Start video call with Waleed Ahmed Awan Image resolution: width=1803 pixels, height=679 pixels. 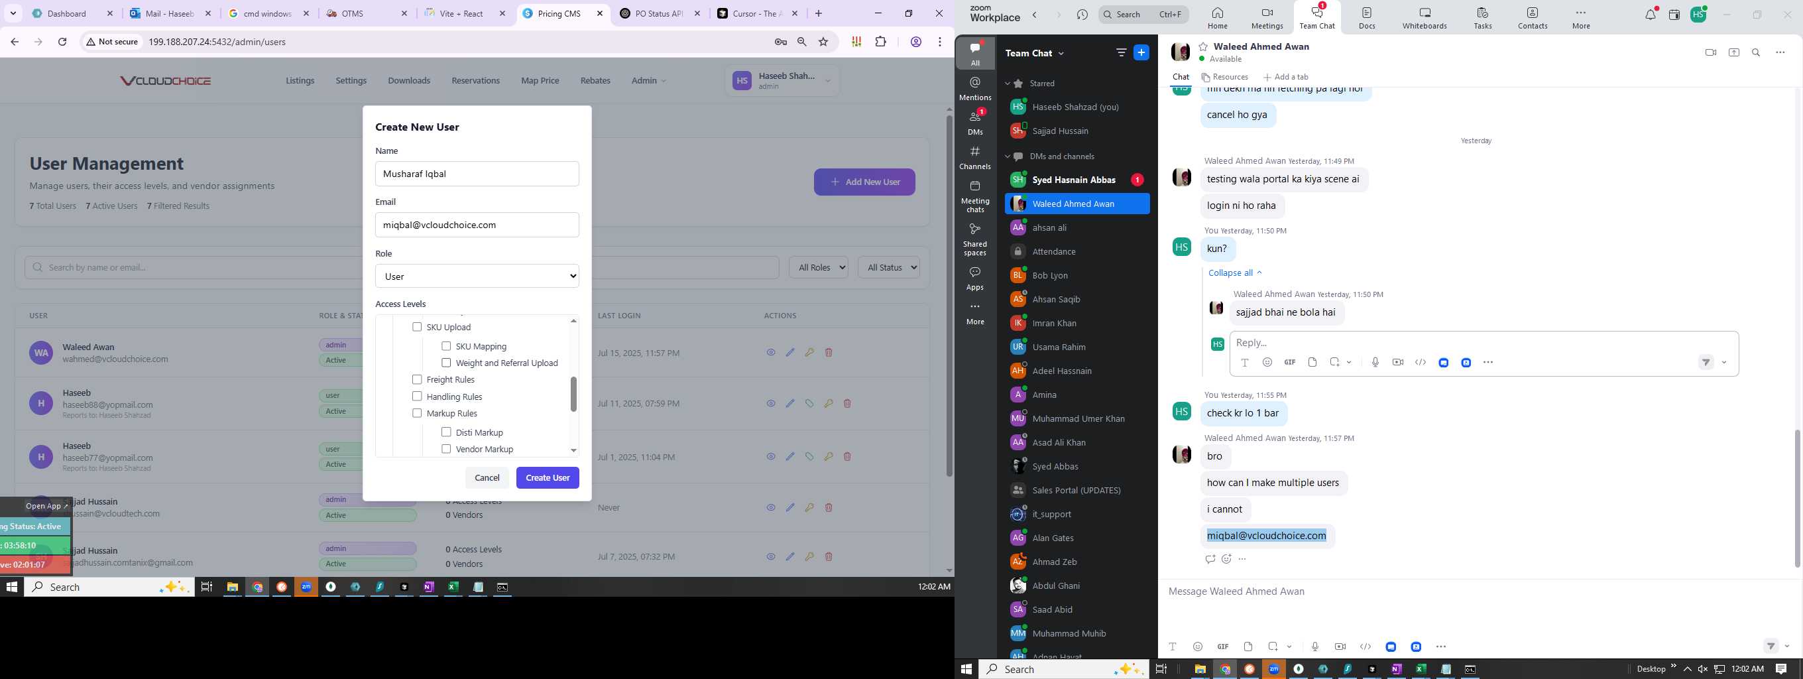coord(1711,52)
